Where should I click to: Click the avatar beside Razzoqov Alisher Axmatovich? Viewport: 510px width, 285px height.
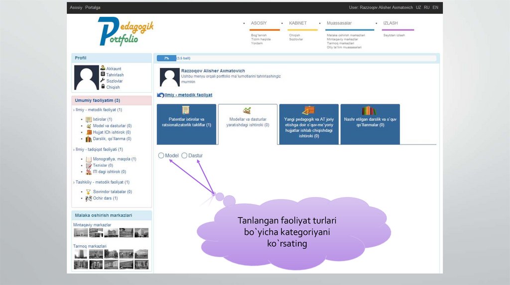tap(169, 77)
